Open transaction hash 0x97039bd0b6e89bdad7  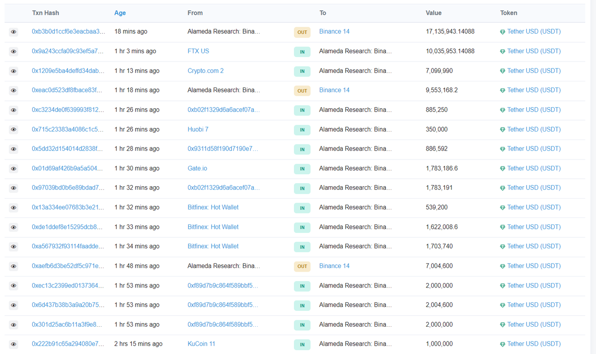coord(69,188)
